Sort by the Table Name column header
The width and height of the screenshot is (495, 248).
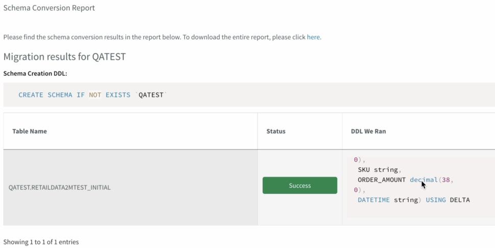point(30,131)
